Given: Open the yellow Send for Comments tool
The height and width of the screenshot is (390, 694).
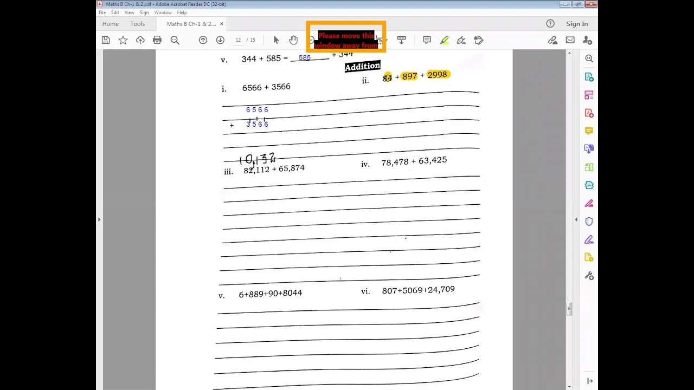Looking at the screenshot, I should [589, 257].
